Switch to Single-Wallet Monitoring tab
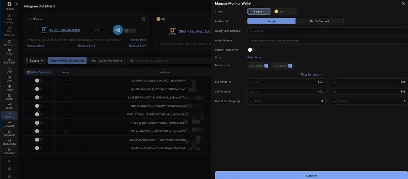 [x=67, y=60]
